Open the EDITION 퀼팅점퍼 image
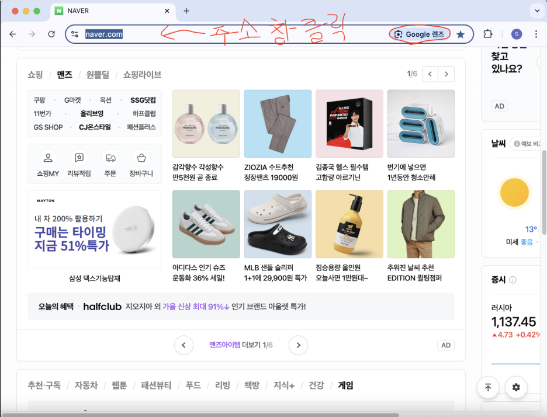Viewport: 547px width, 417px height. [x=421, y=224]
